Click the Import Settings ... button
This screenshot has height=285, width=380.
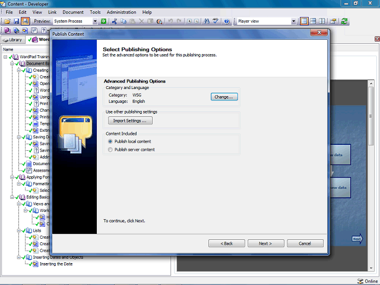pyautogui.click(x=130, y=121)
